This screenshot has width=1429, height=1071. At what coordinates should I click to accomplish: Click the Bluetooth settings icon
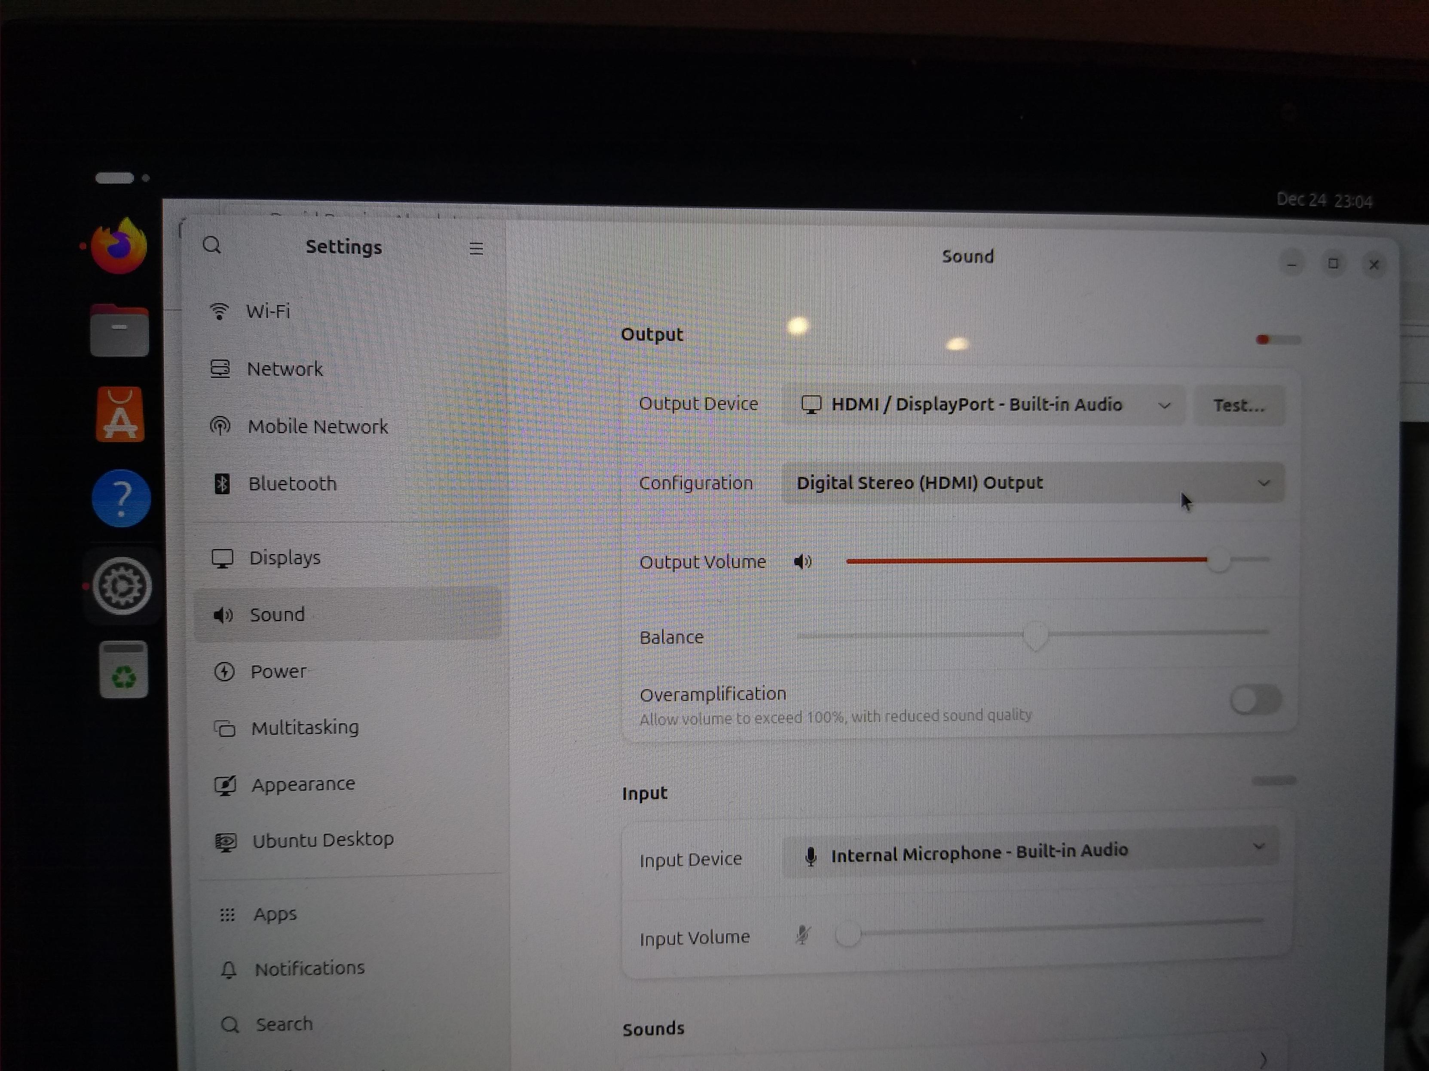coord(222,483)
